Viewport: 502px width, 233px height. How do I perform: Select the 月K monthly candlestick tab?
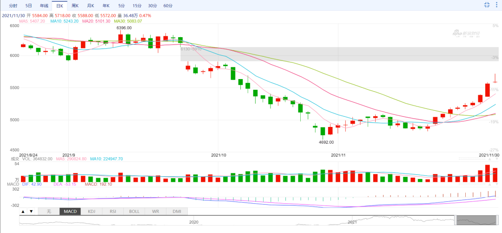(90, 6)
